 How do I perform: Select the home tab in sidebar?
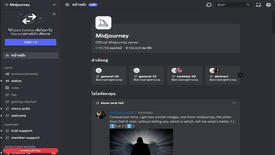[x=31, y=55]
